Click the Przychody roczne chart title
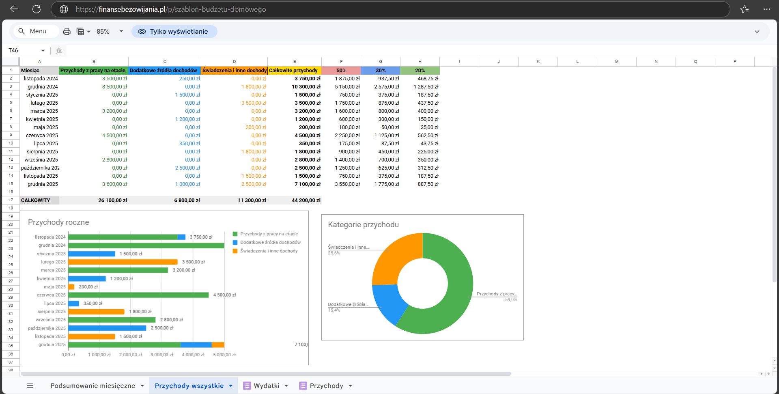Screen dimensions: 779x394 [x=58, y=222]
